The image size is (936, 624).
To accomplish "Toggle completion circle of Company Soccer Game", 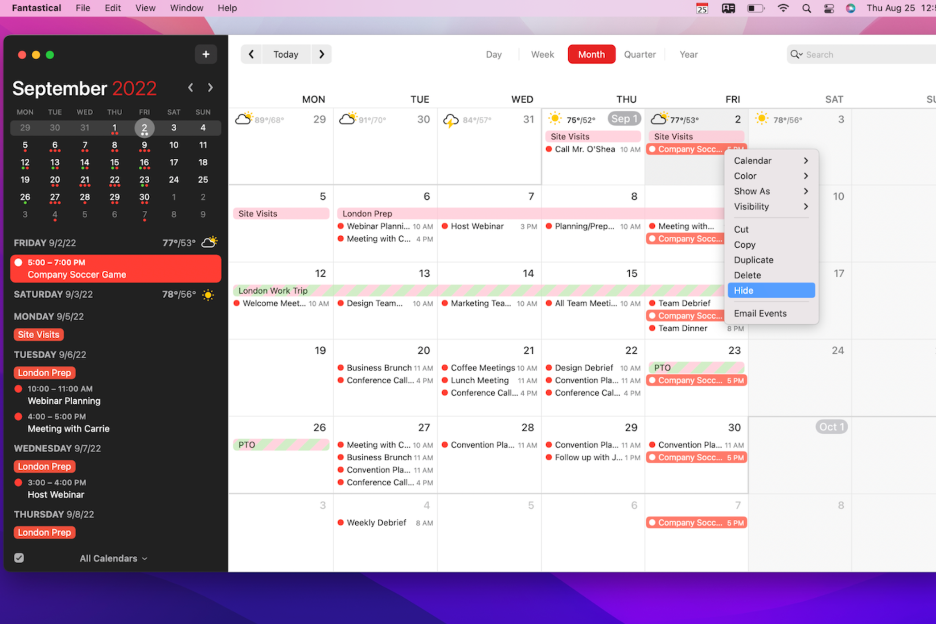I will point(19,263).
